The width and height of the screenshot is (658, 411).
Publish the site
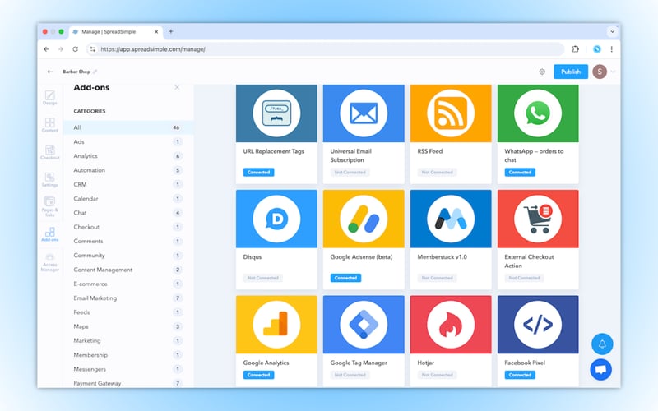click(571, 72)
